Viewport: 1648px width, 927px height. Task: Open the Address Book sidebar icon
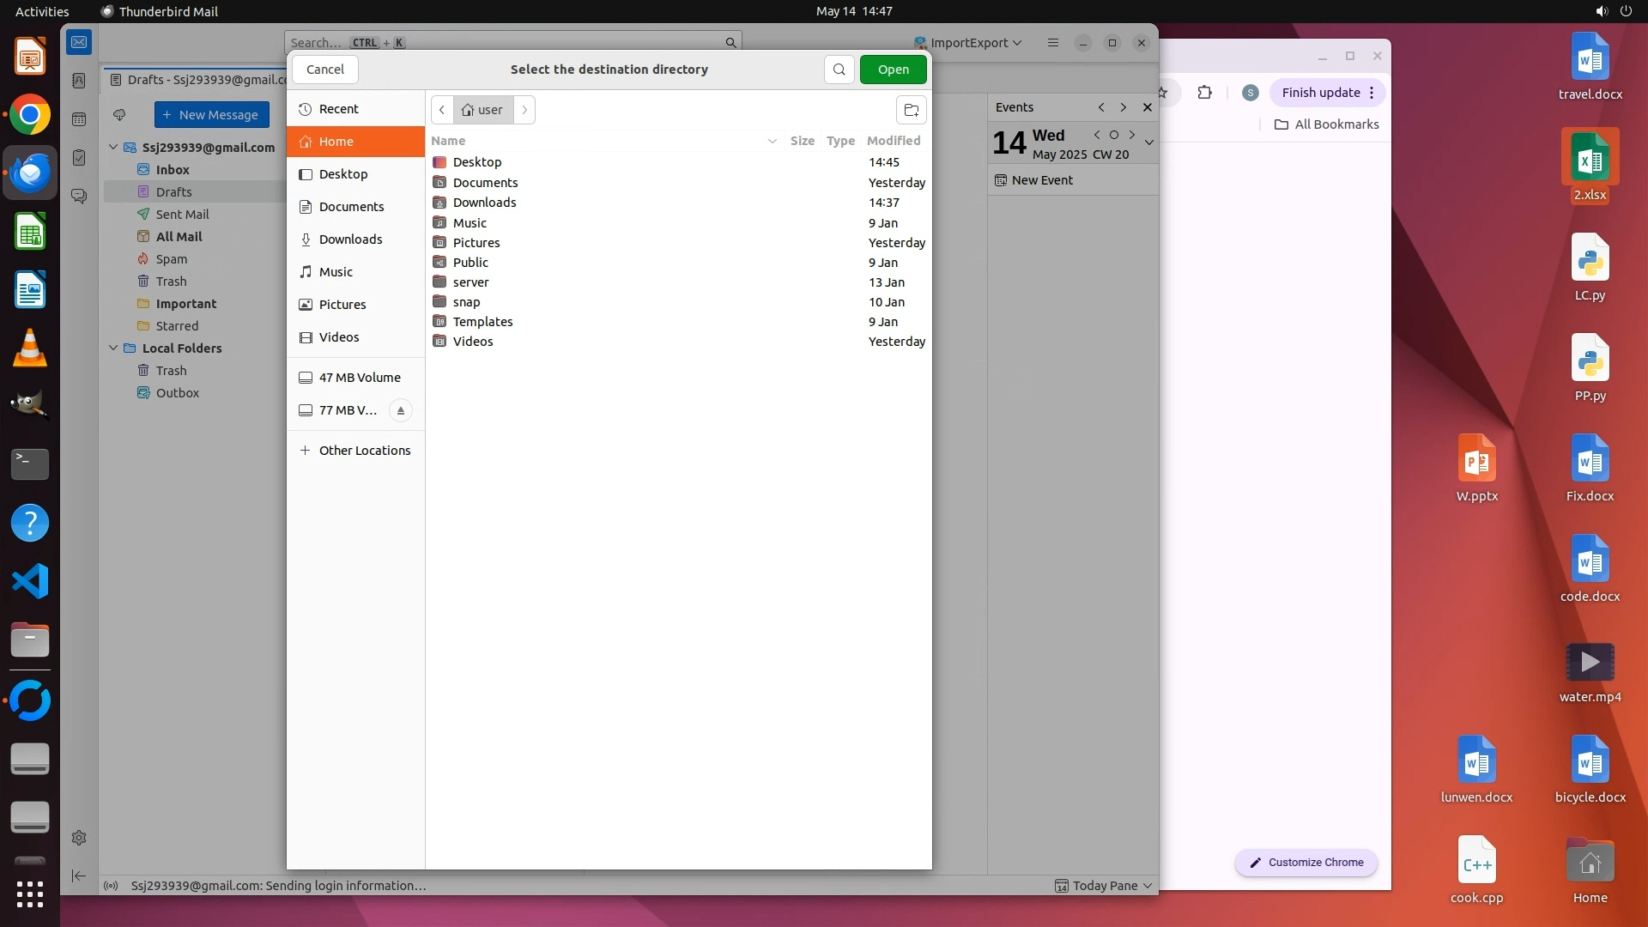click(x=79, y=81)
